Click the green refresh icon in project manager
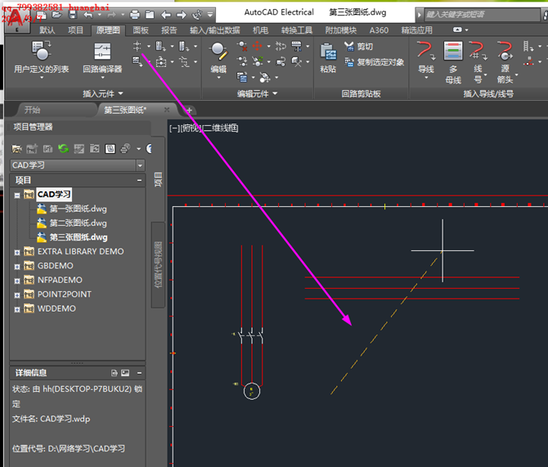The height and width of the screenshot is (467, 548). (x=63, y=149)
